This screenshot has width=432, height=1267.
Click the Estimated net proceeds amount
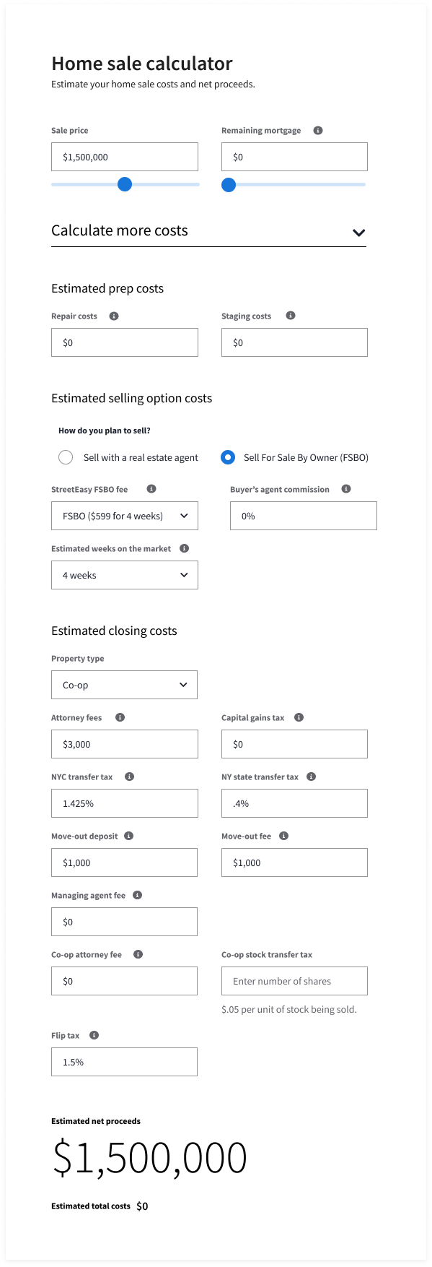coord(149,1156)
